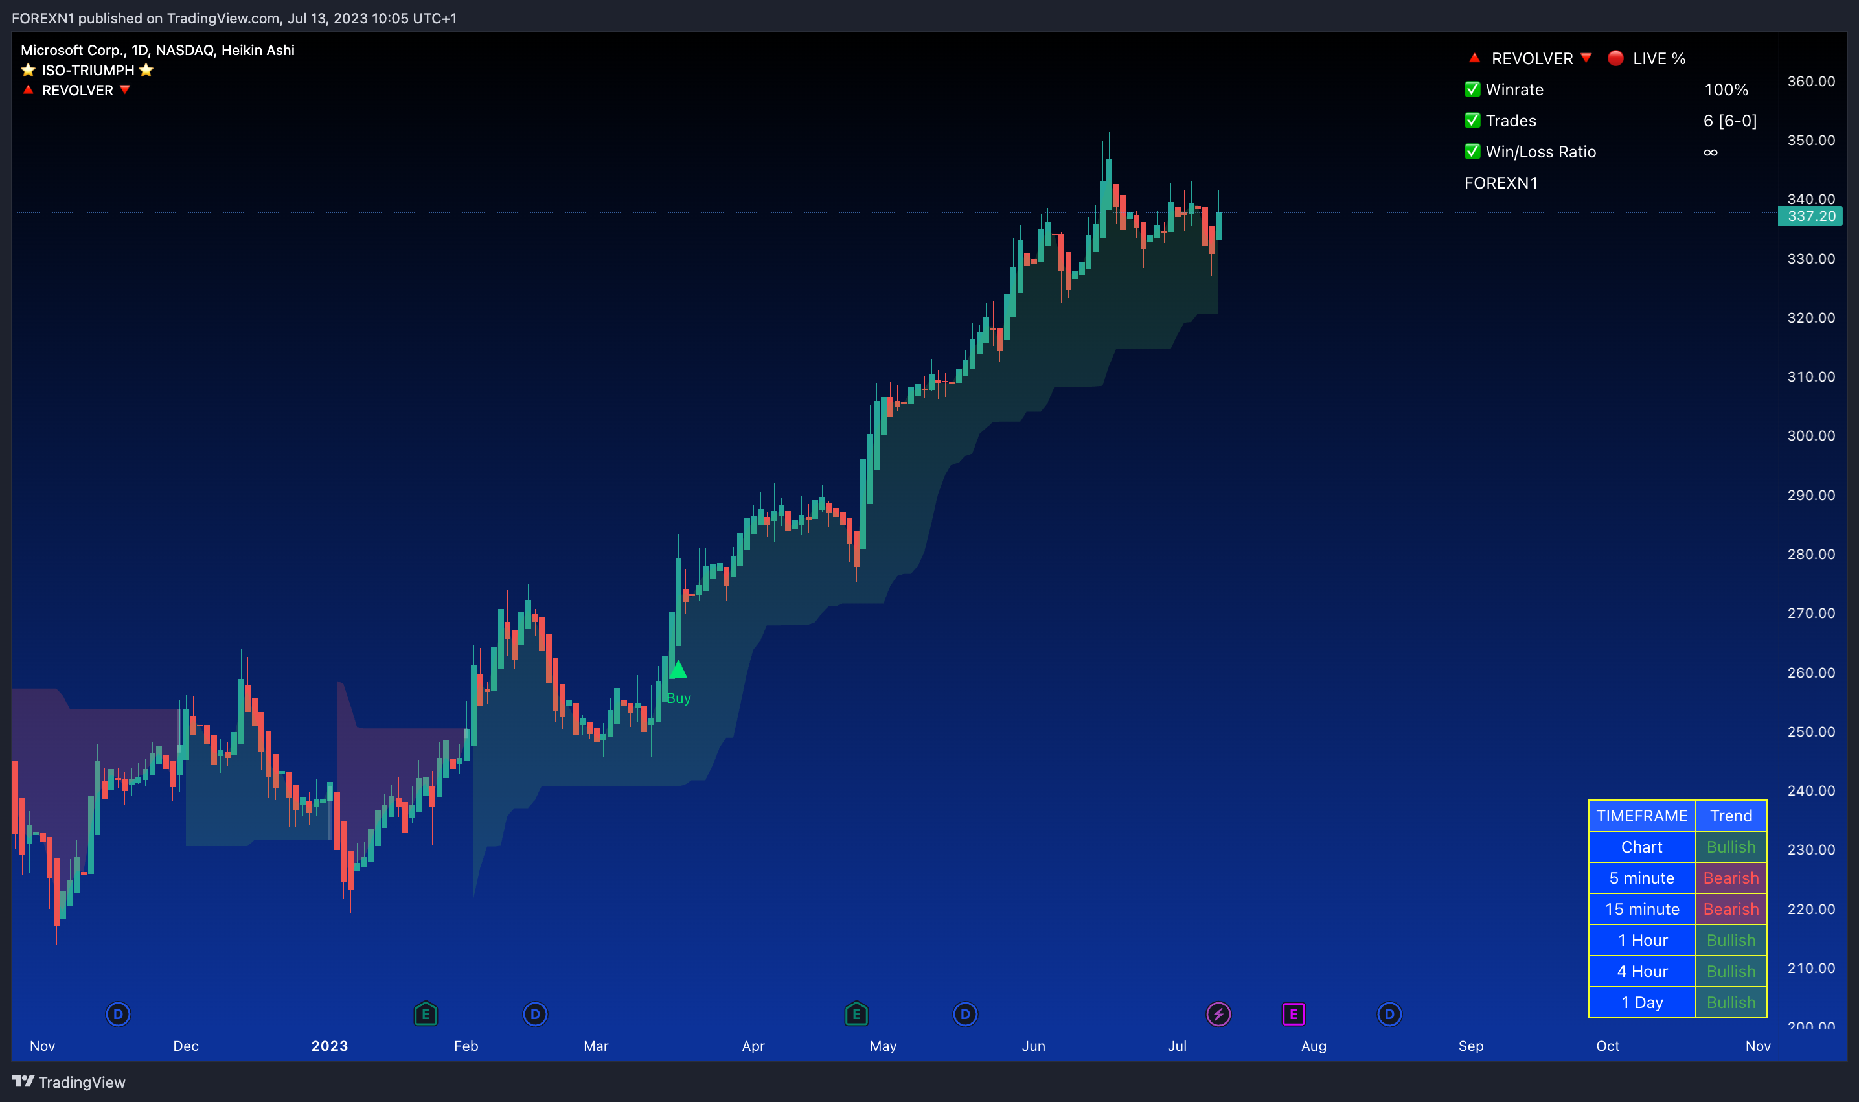Click the 350.00 price axis label
Viewport: 1859px width, 1102px height.
pos(1810,139)
